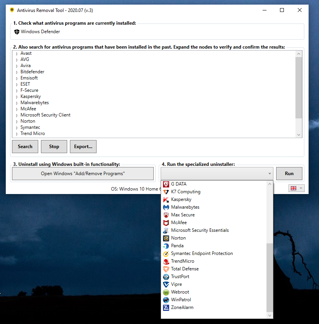Expand the Avira tree node

[17, 66]
